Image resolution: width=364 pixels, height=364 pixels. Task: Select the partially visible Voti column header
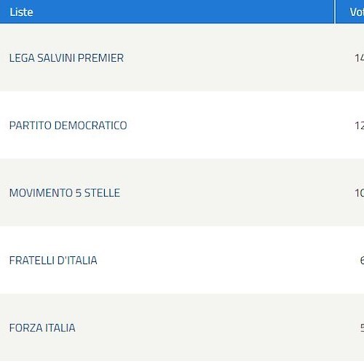[357, 12]
